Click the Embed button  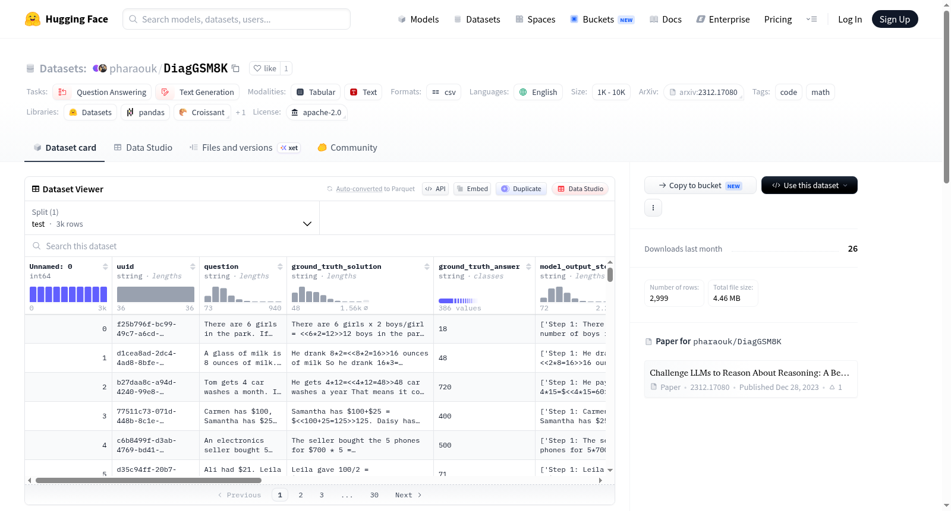tap(472, 189)
